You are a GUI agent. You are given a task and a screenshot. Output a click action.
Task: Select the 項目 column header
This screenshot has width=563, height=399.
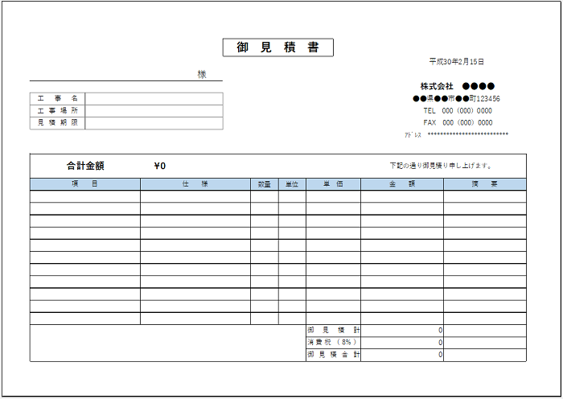pos(85,184)
